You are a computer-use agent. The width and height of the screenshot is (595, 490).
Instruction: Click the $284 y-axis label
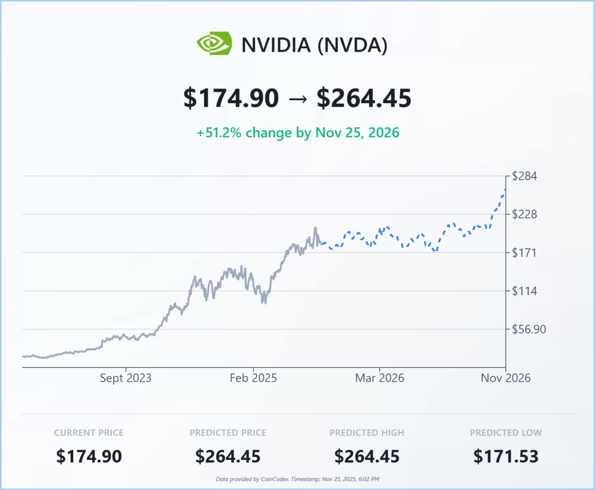coord(524,176)
